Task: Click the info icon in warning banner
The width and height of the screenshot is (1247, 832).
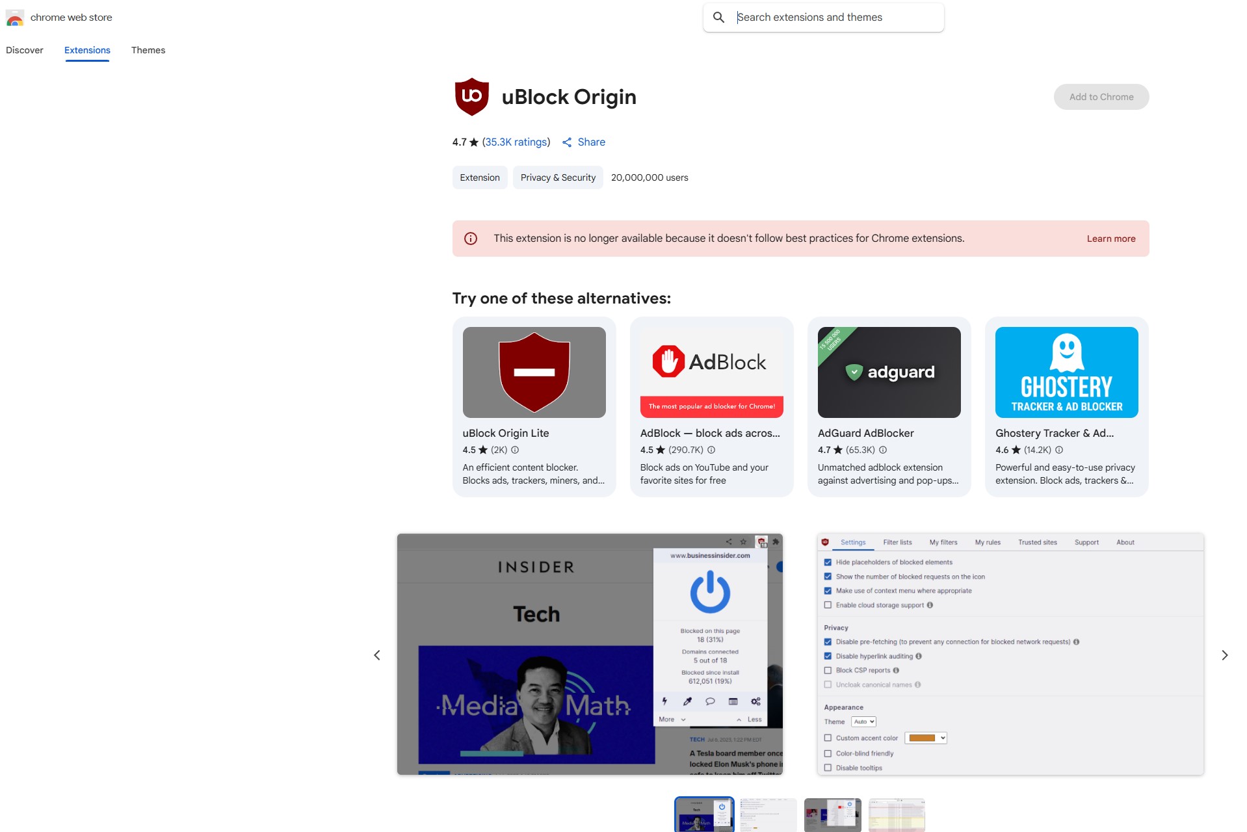Action: click(471, 239)
